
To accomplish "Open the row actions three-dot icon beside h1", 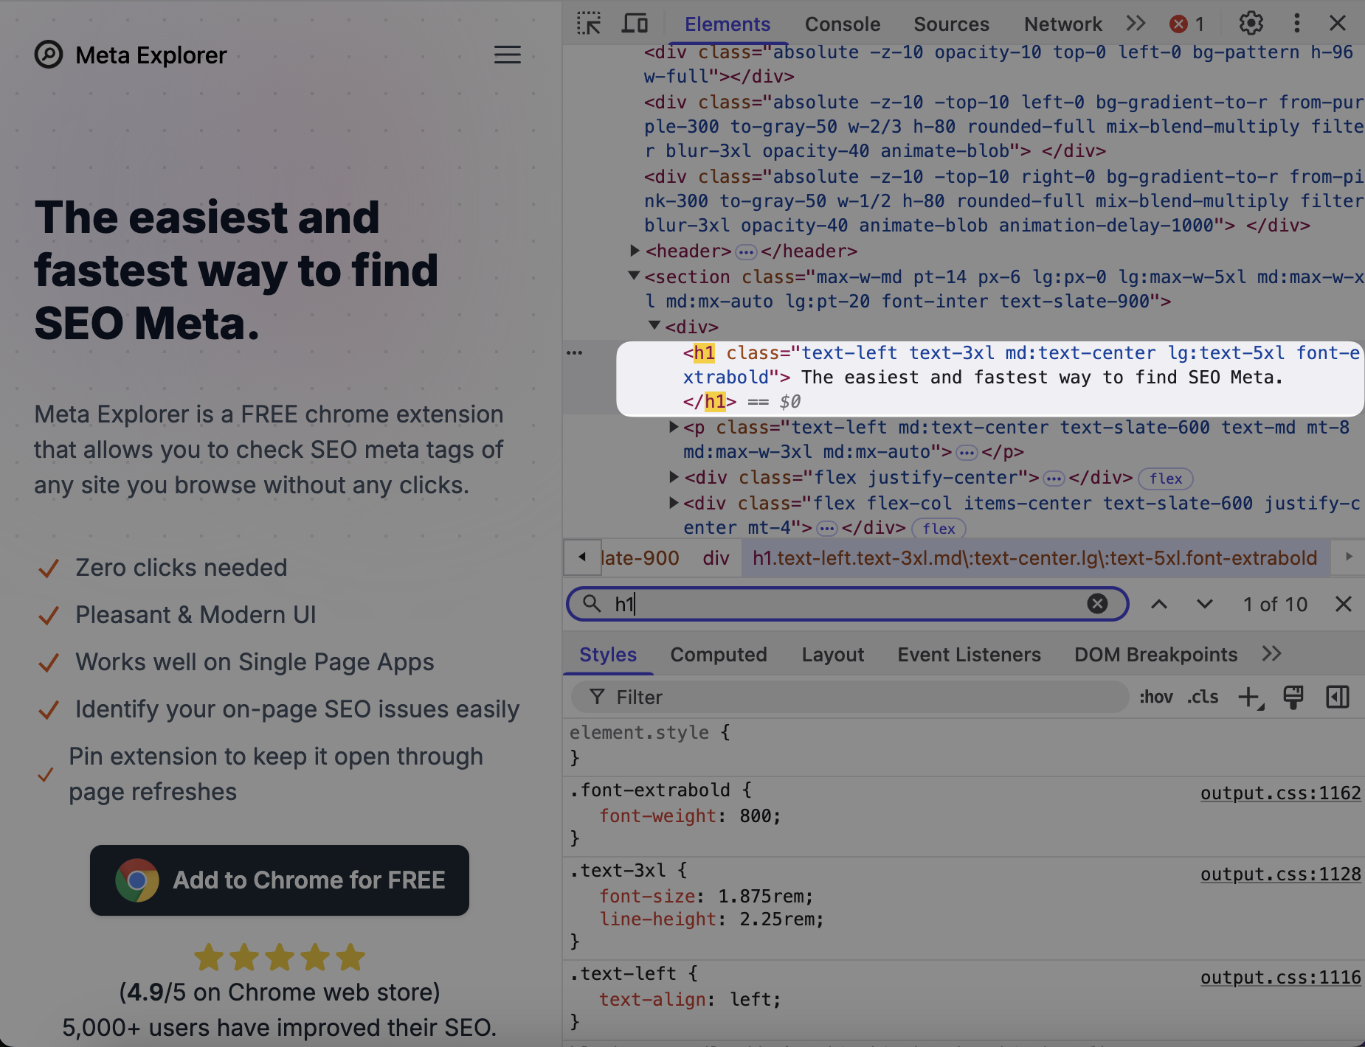I will [x=574, y=353].
